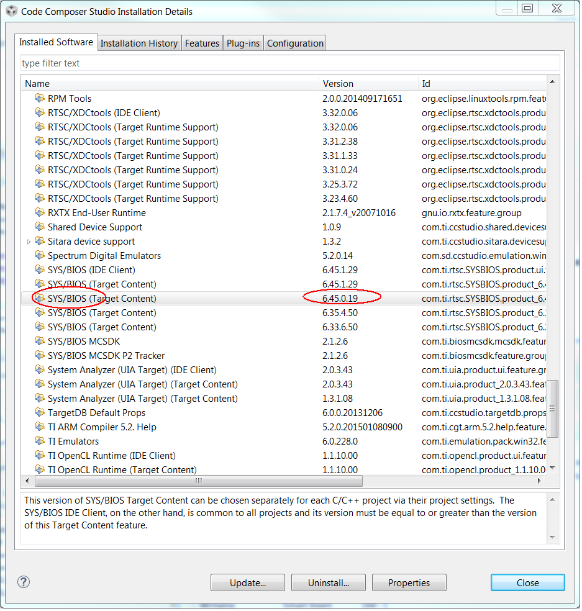Sort list by the Version column header
Image resolution: width=582 pixels, height=611 pixels.
pyautogui.click(x=369, y=83)
